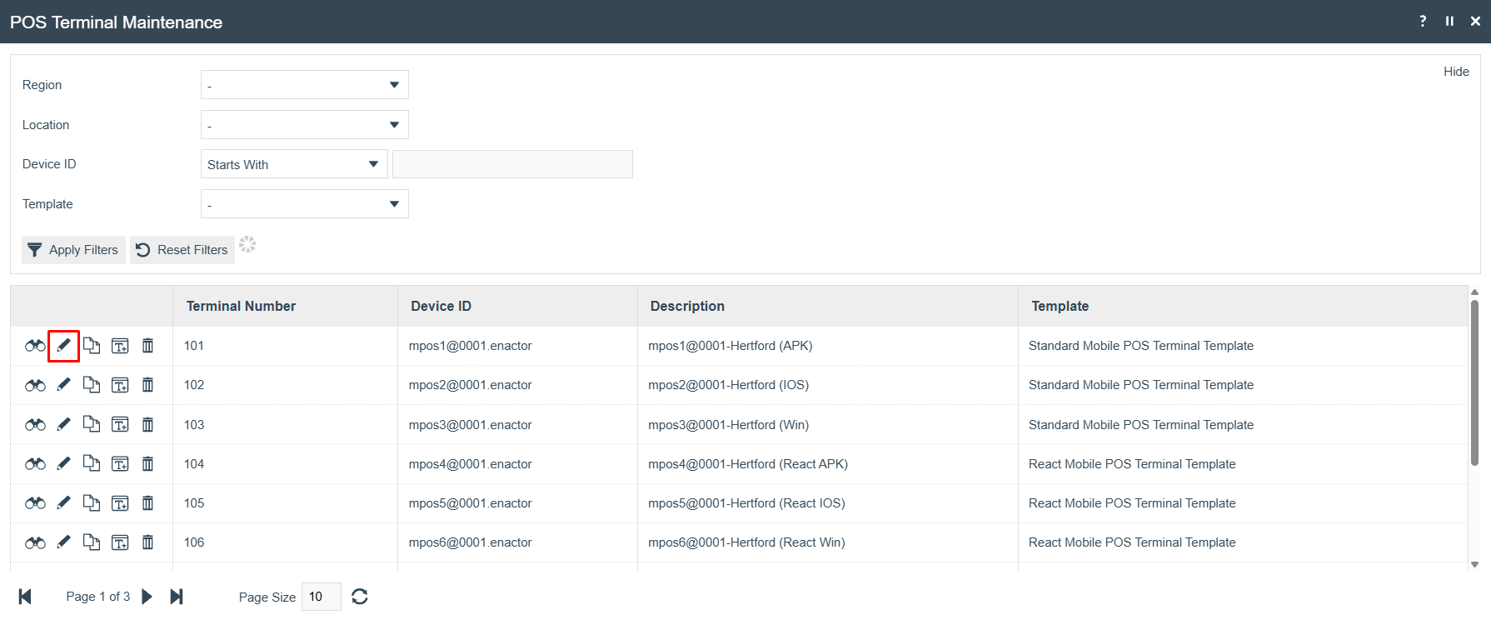Copy terminal 105 entry
1491x620 pixels.
(92, 503)
